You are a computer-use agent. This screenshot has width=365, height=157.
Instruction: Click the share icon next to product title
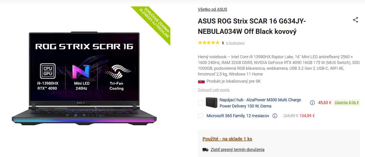pos(355,20)
